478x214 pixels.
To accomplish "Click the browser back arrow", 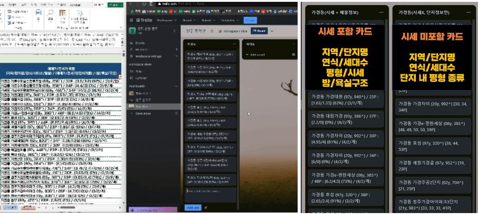I will [131, 4].
